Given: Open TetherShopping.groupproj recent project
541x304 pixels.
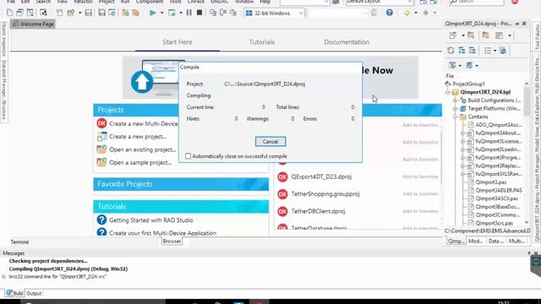Looking at the screenshot, I should pos(325,194).
